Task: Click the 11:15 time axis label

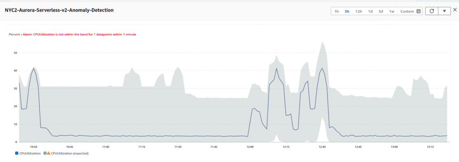Action: coord(142,146)
